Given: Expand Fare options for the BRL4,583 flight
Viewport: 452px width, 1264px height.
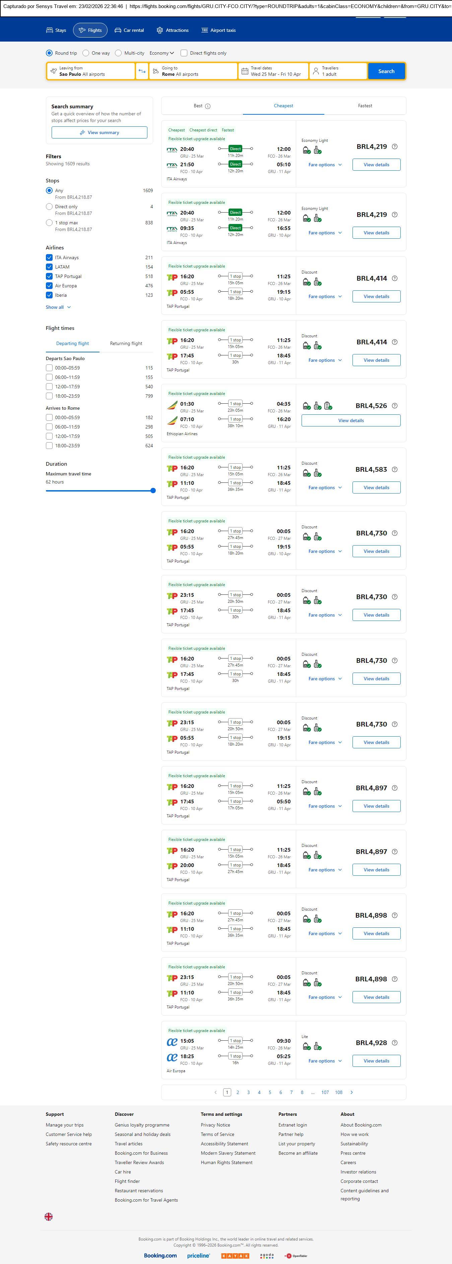Looking at the screenshot, I should [325, 488].
